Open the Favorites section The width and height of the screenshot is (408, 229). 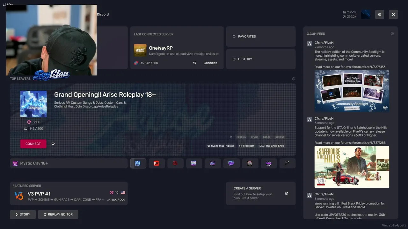(261, 36)
